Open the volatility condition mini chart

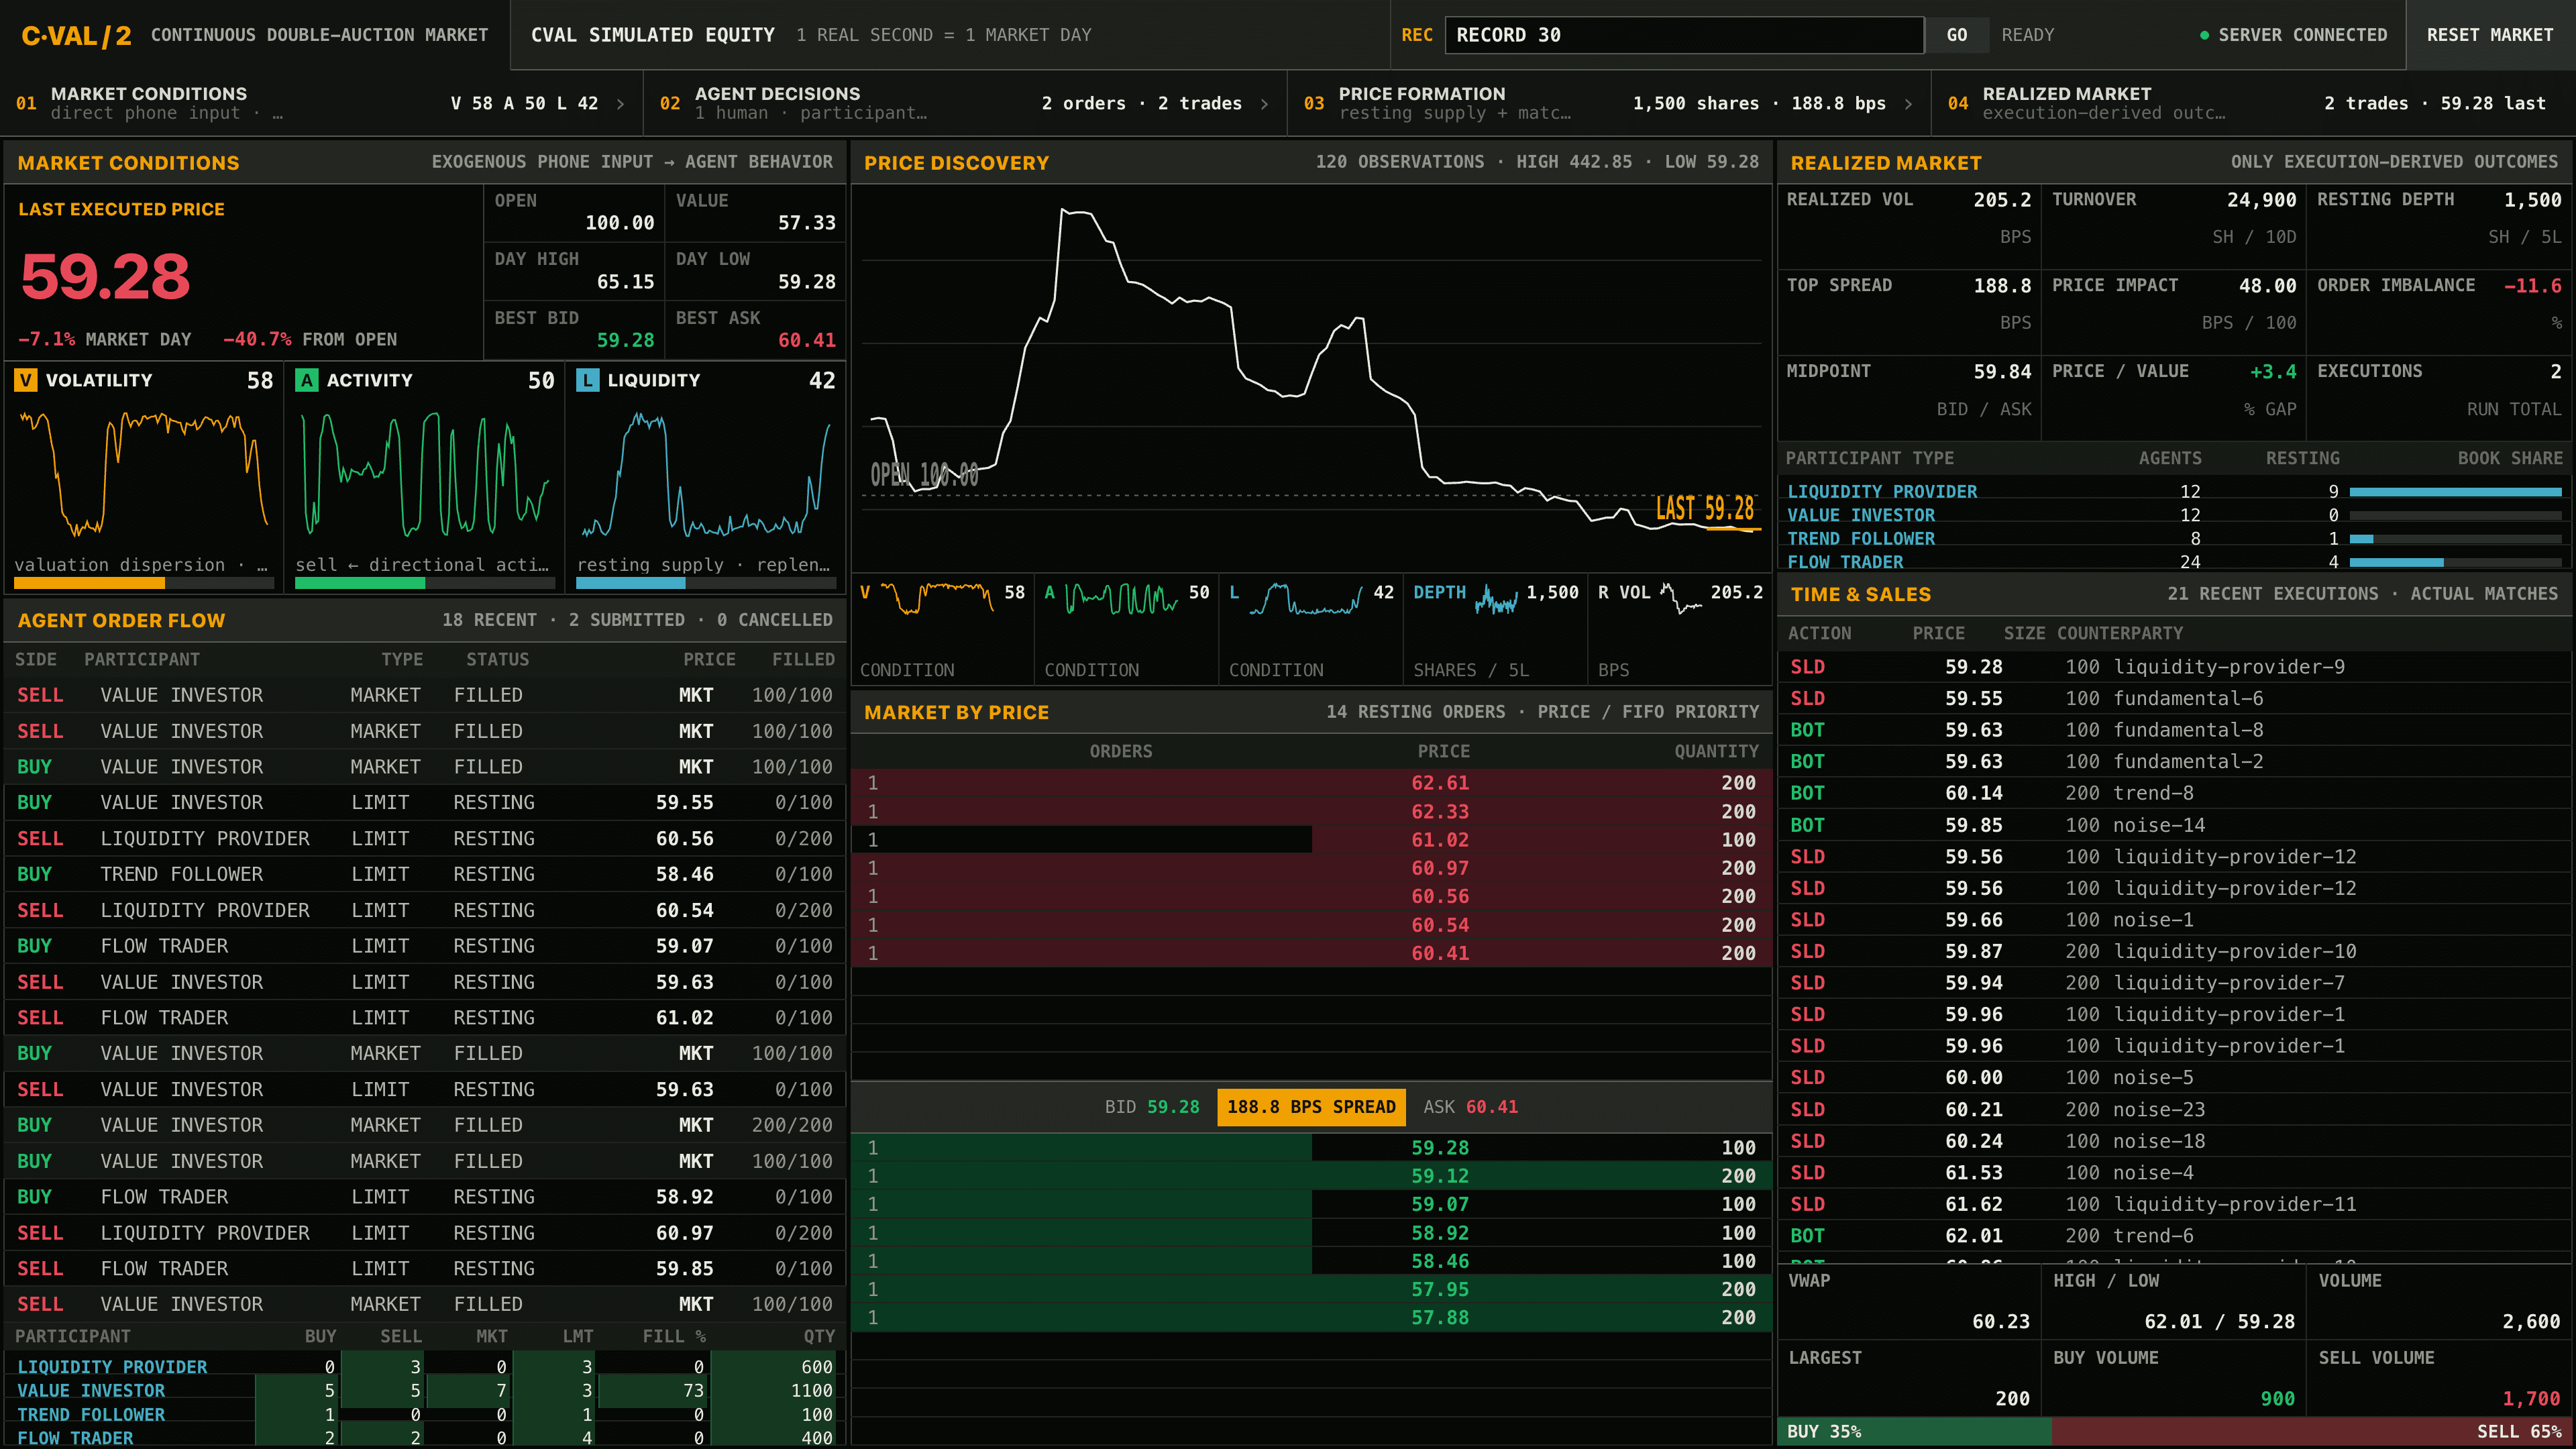(x=942, y=630)
